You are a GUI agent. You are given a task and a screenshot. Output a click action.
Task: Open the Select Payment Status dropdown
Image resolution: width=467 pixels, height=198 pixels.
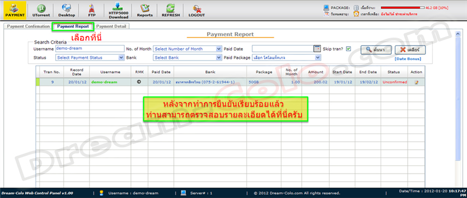[x=90, y=57]
